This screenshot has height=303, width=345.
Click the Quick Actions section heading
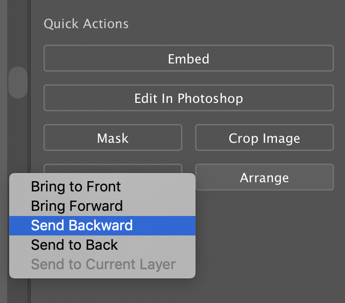tap(86, 24)
